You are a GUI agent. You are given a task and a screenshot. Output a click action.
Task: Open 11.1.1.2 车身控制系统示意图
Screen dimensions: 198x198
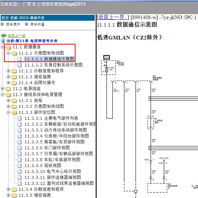pyautogui.click(x=54, y=65)
